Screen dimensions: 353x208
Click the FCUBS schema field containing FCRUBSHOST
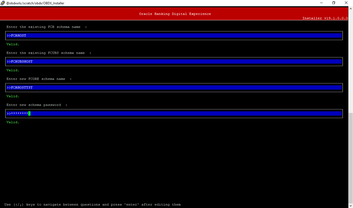pos(174,61)
